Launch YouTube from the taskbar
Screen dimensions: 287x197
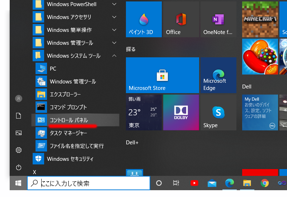pos(194,183)
